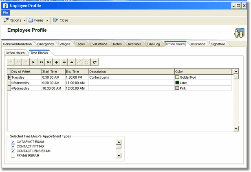Screen dimensions: 251x172
Task: Go to last record in navigator
Action: pyautogui.click(x=49, y=62)
